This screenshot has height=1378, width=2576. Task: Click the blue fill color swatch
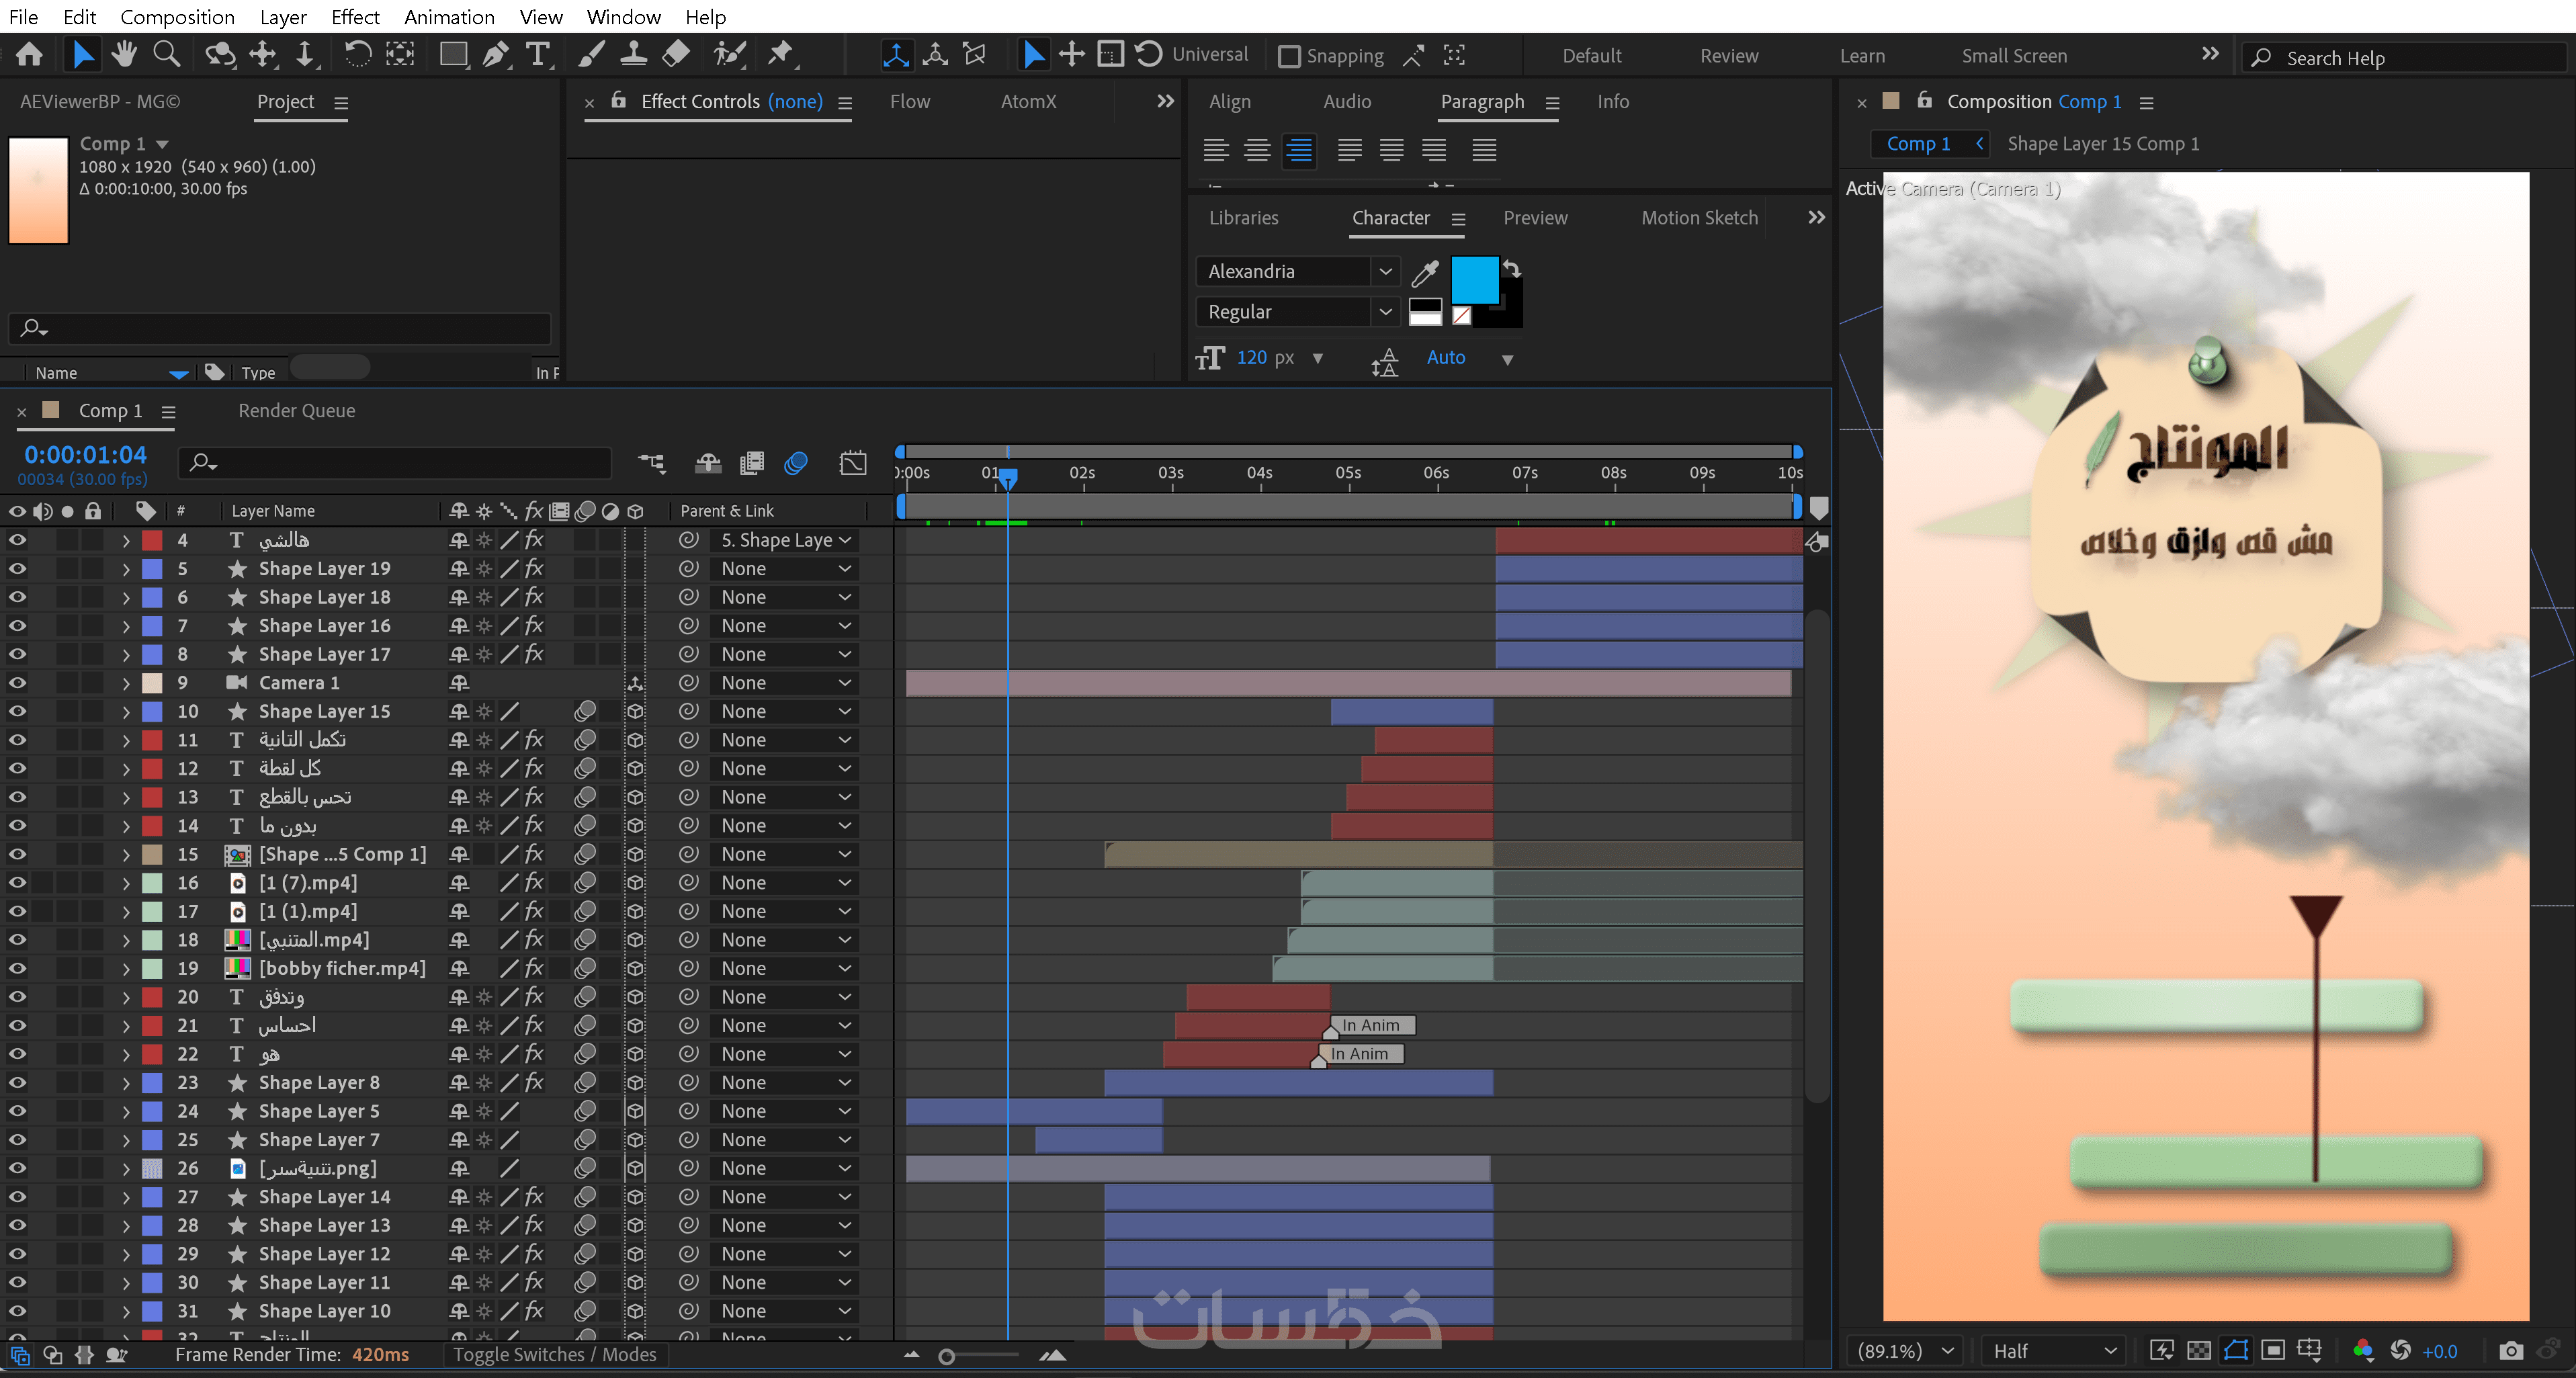[x=1474, y=279]
